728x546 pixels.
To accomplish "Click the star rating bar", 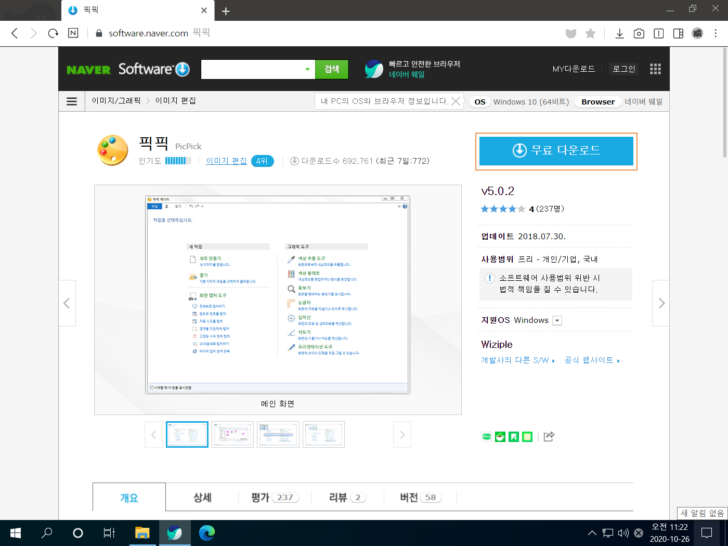I will tap(503, 209).
